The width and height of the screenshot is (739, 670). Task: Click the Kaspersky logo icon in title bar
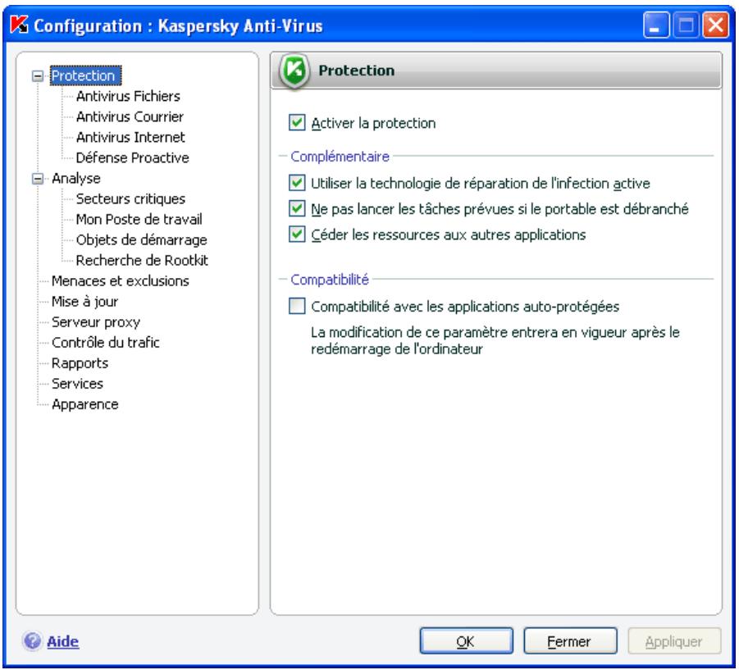click(x=20, y=25)
